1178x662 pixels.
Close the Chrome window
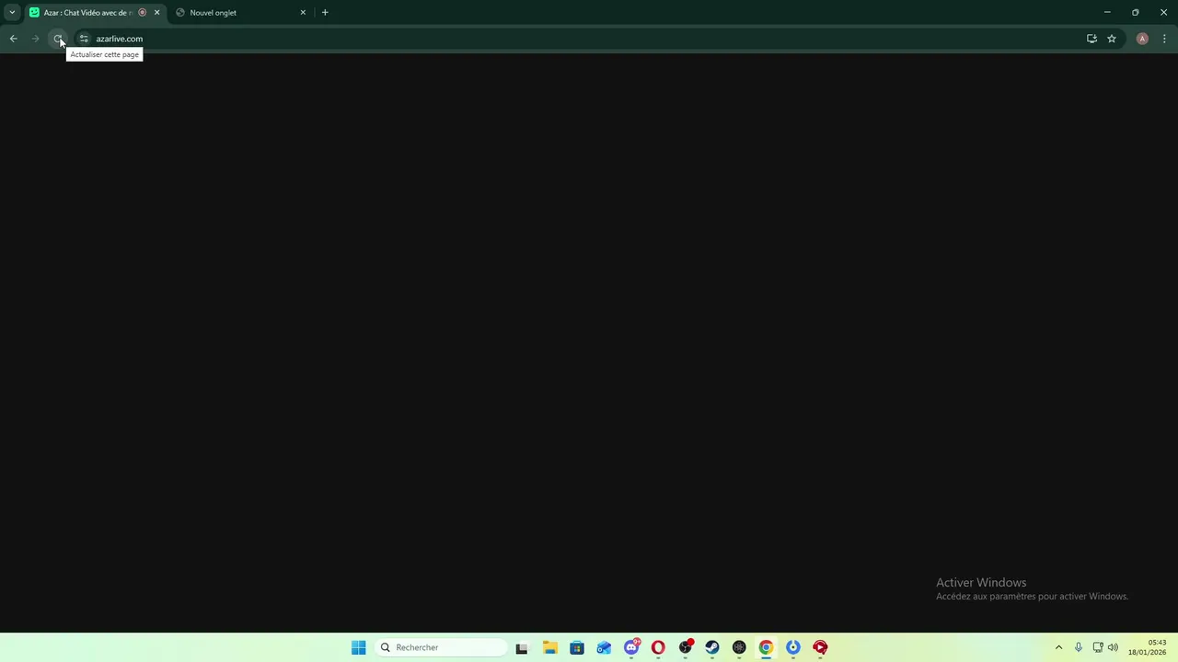click(1163, 13)
